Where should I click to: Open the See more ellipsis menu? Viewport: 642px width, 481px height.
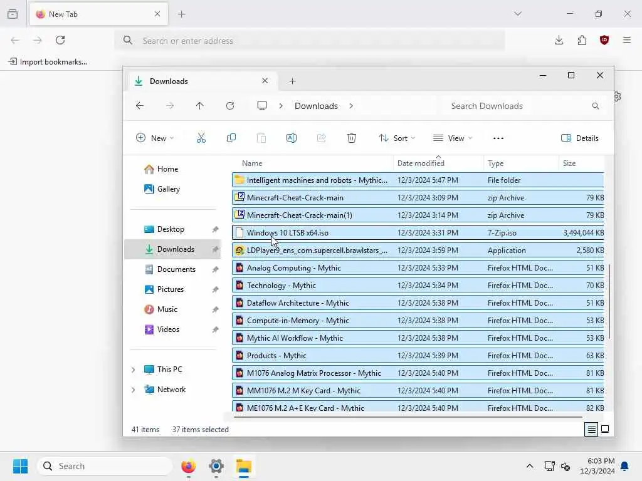[x=498, y=138]
